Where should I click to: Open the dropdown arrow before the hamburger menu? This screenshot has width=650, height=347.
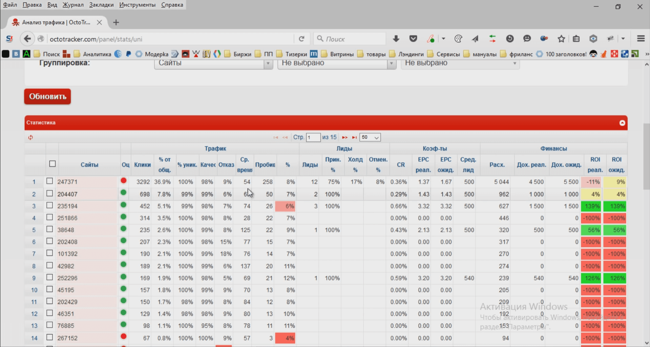click(623, 39)
